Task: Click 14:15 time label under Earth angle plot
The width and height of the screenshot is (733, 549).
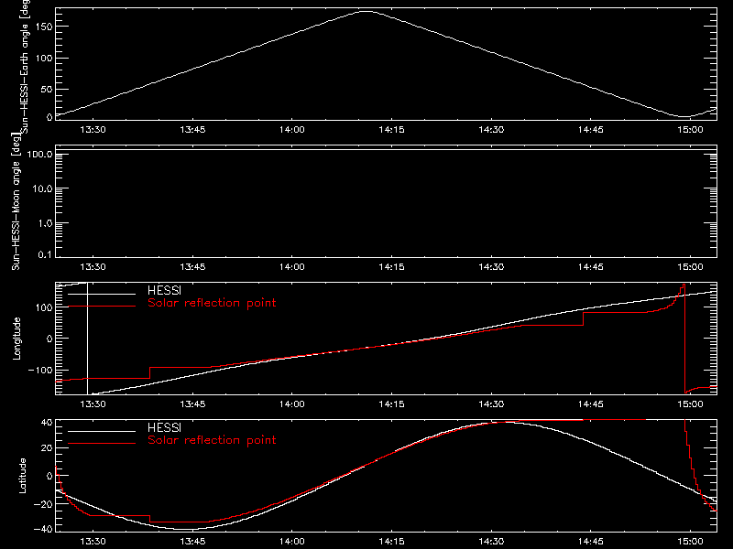Action: pyautogui.click(x=391, y=129)
